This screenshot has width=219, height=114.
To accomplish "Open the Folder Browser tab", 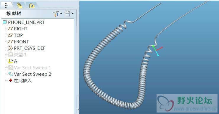I will tap(20, 5).
